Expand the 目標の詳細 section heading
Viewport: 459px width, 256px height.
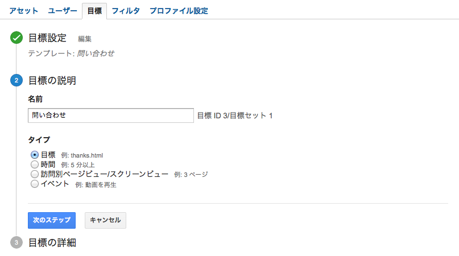coord(52,243)
